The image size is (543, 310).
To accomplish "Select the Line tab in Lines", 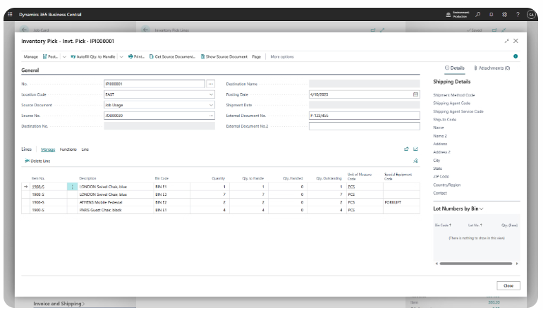I will tap(85, 149).
